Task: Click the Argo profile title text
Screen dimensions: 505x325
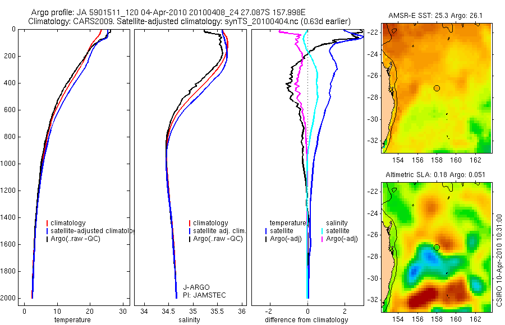Action: (x=168, y=12)
